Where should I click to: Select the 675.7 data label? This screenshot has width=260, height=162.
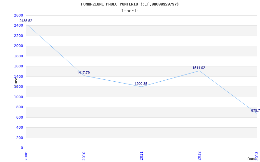pos(255,110)
